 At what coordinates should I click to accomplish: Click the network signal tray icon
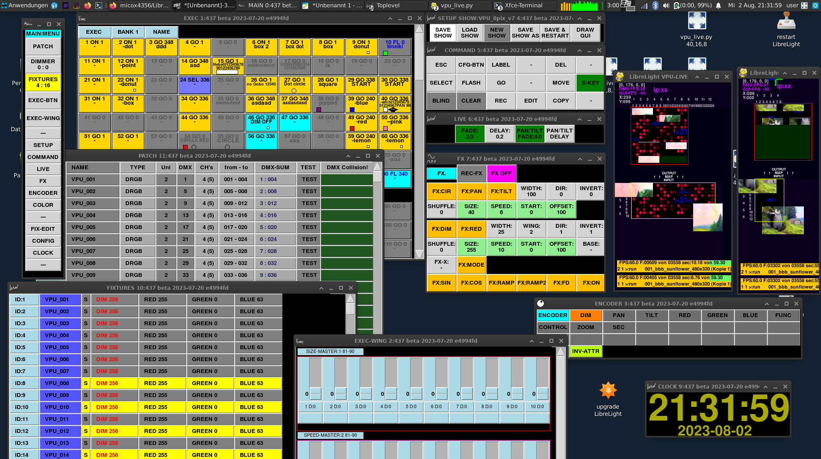click(x=644, y=6)
